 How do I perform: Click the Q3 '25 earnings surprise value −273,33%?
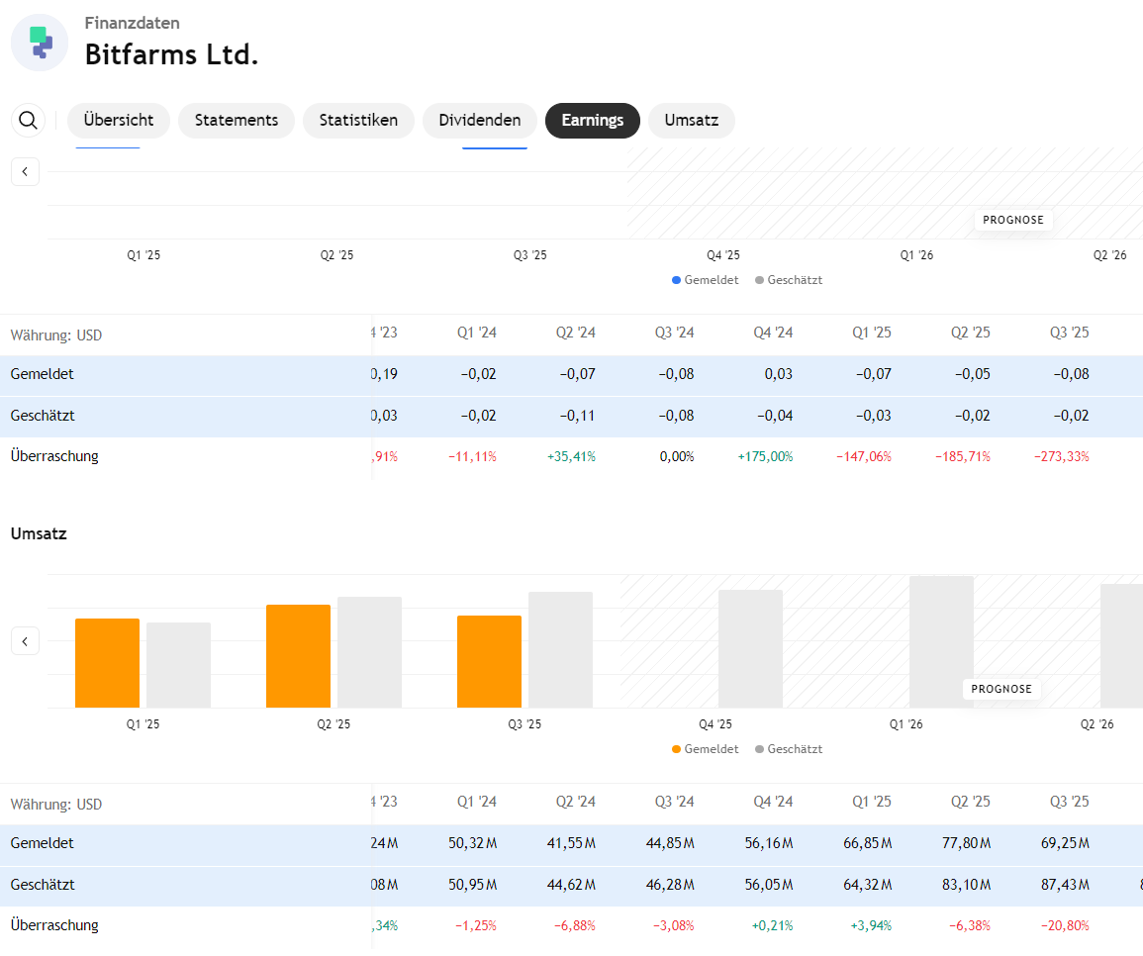pyautogui.click(x=1062, y=456)
